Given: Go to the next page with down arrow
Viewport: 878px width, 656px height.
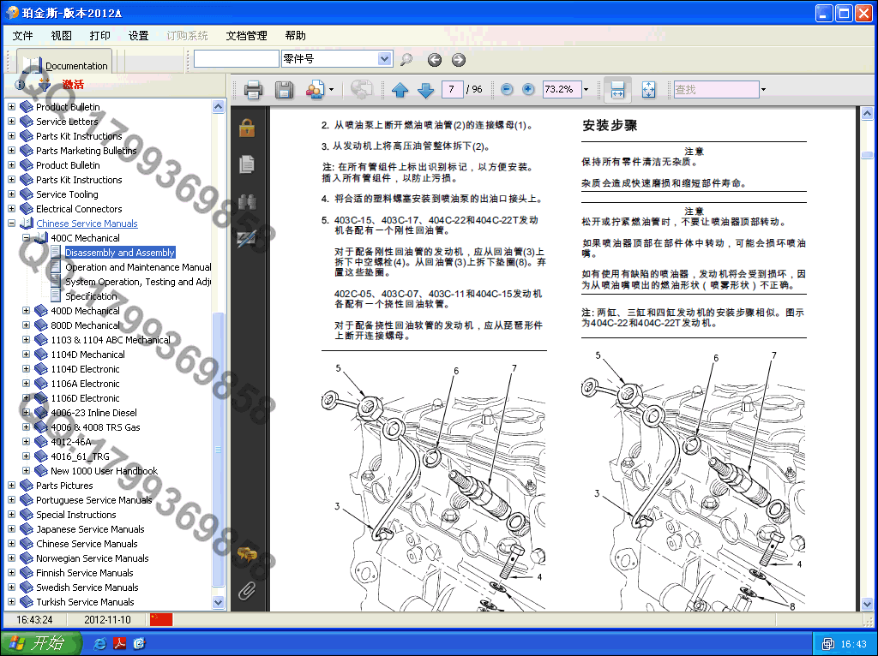Looking at the screenshot, I should (425, 89).
